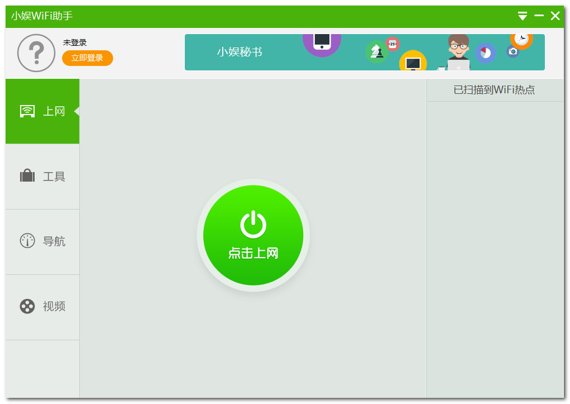Screen dimensions: 570x404
Task: Click the pie chart icon in the banner
Action: [485, 53]
